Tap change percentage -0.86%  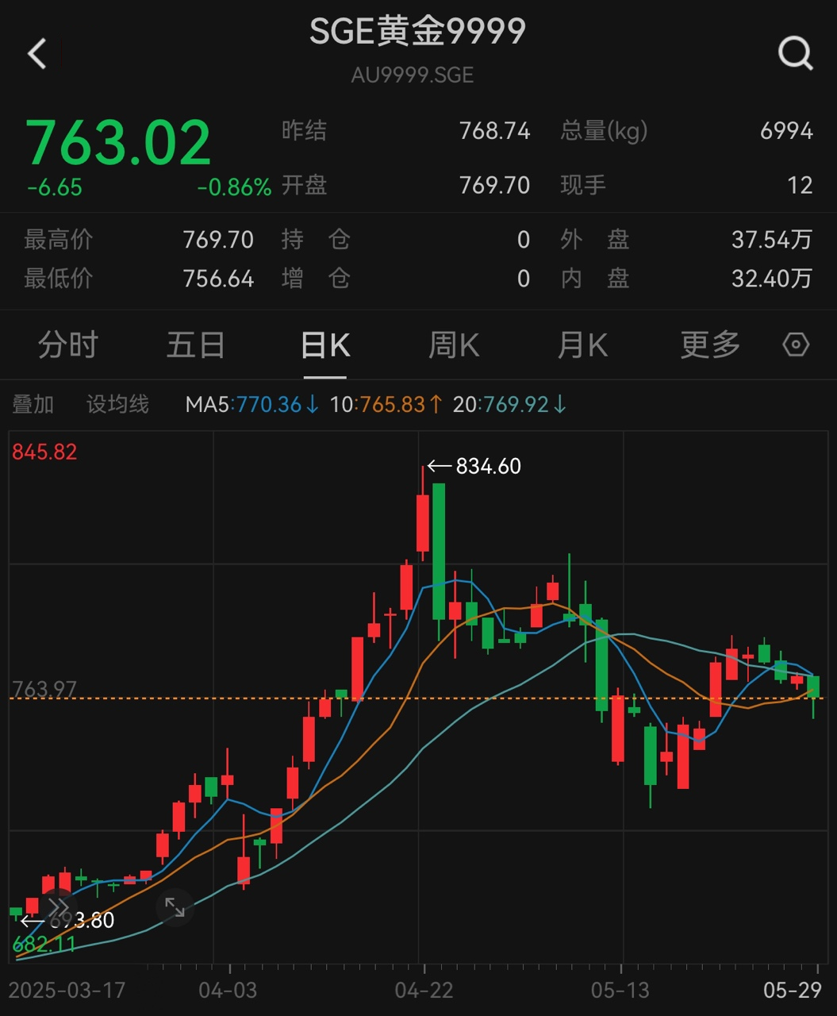(234, 187)
